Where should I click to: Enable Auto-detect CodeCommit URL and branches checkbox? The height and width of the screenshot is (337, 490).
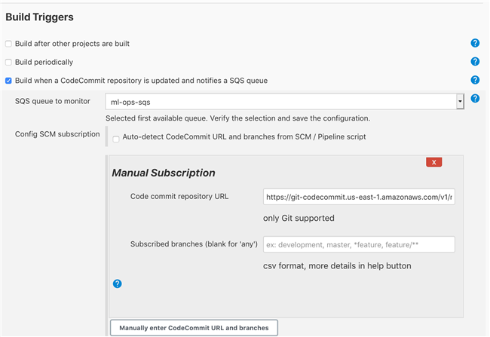coord(116,139)
